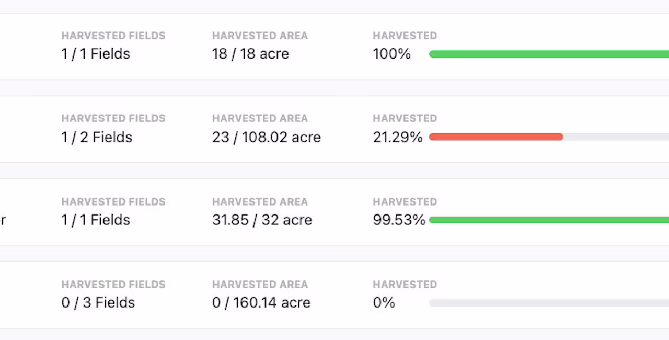Click the 0 / 3 Fields count
This screenshot has width=669, height=340.
[98, 302]
